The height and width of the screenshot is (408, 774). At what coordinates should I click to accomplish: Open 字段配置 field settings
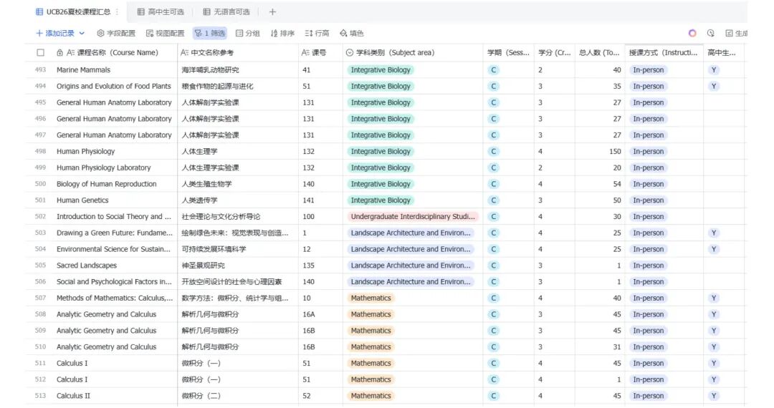116,33
